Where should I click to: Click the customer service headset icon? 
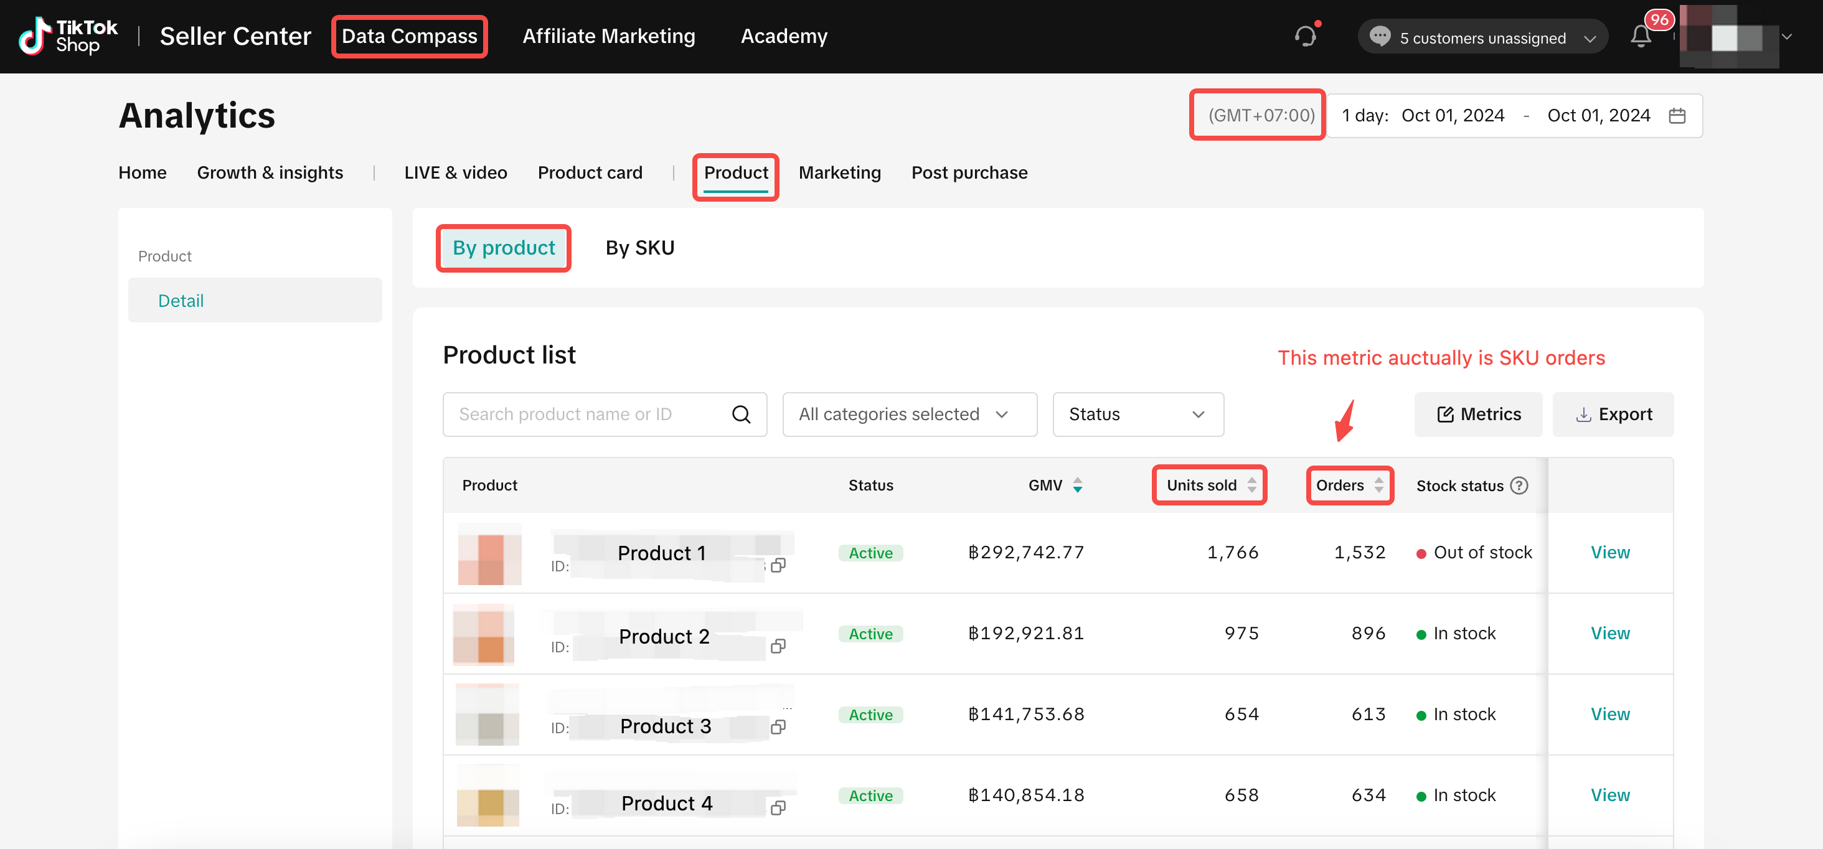[1305, 36]
